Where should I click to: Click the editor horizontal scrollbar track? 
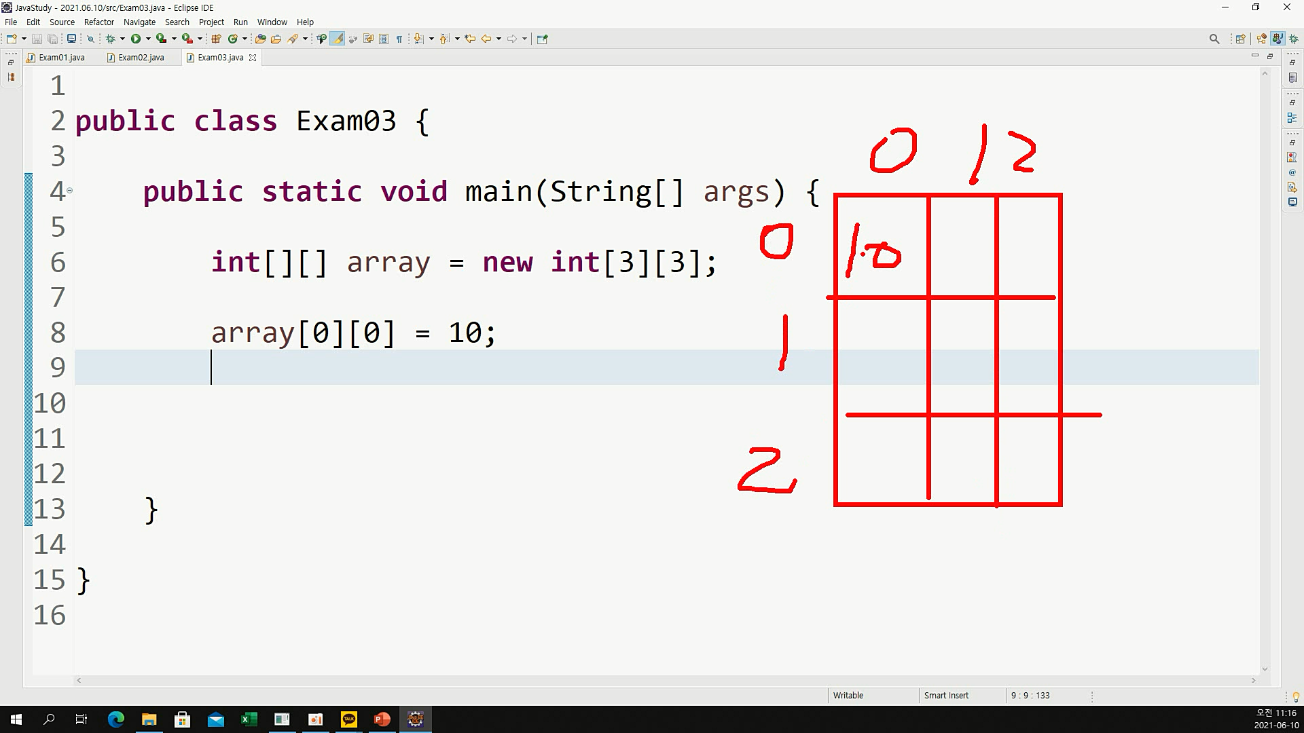[x=666, y=680]
